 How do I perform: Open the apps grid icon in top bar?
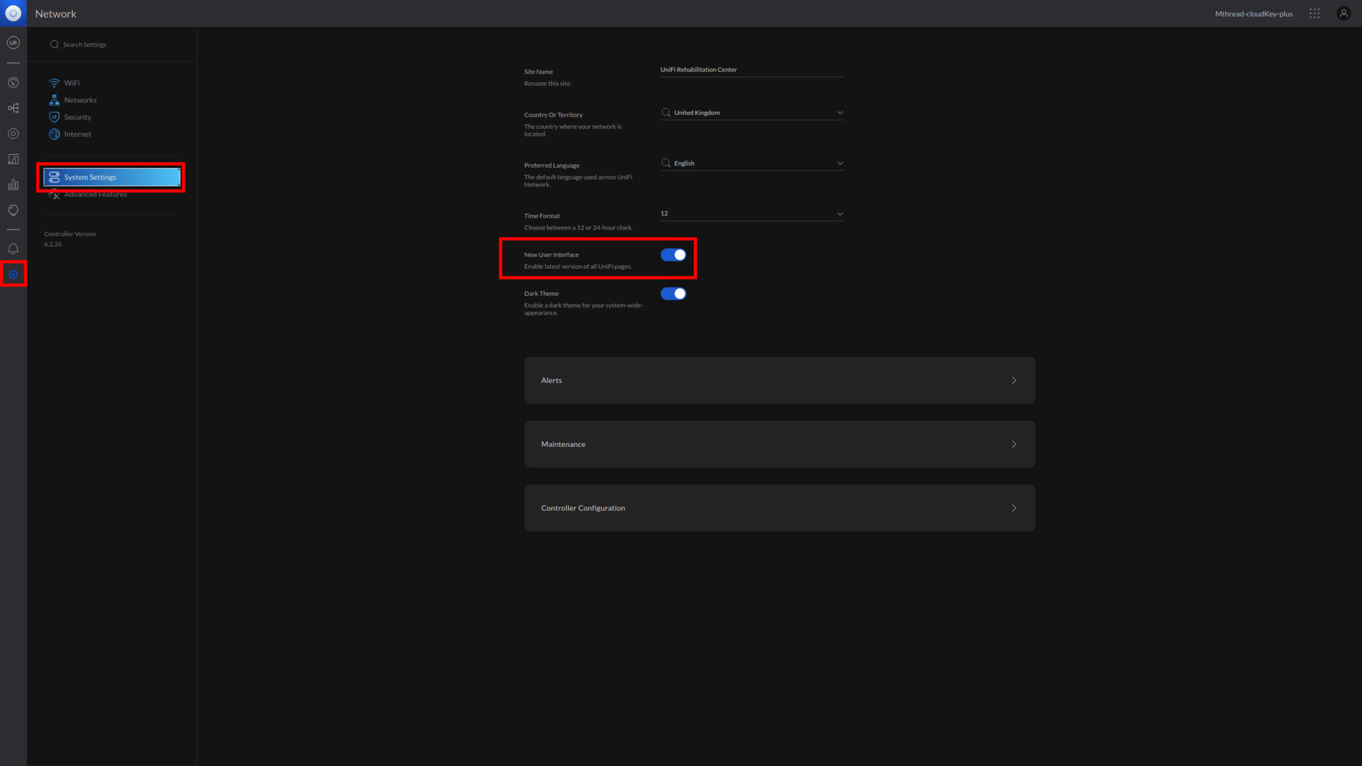(1314, 13)
